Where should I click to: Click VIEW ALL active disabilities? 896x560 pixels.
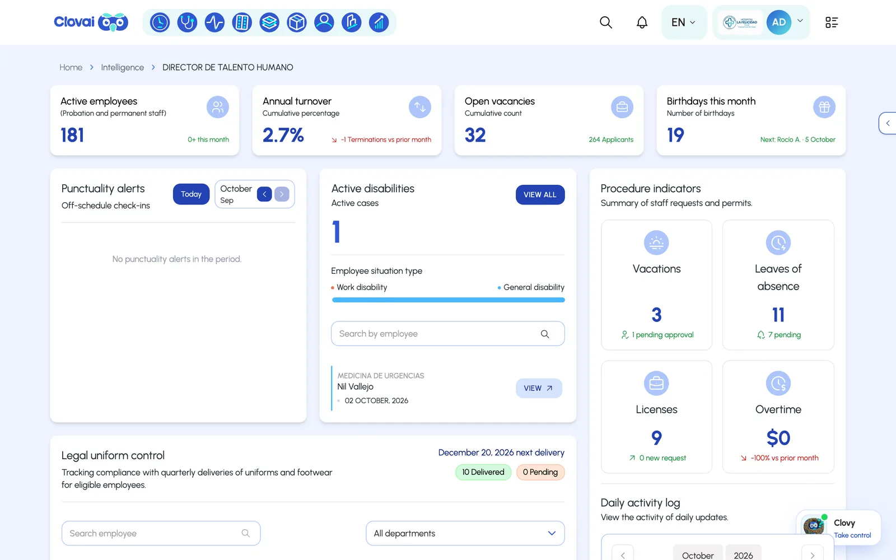540,195
